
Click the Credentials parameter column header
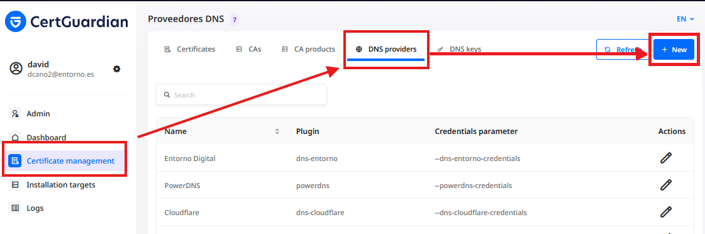click(x=476, y=131)
